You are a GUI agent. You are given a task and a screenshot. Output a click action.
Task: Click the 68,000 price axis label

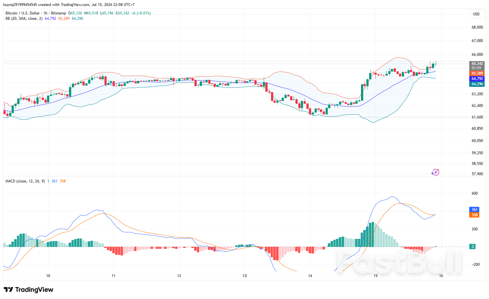click(477, 27)
